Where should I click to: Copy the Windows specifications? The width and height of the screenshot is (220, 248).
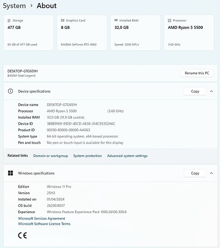pos(195,173)
